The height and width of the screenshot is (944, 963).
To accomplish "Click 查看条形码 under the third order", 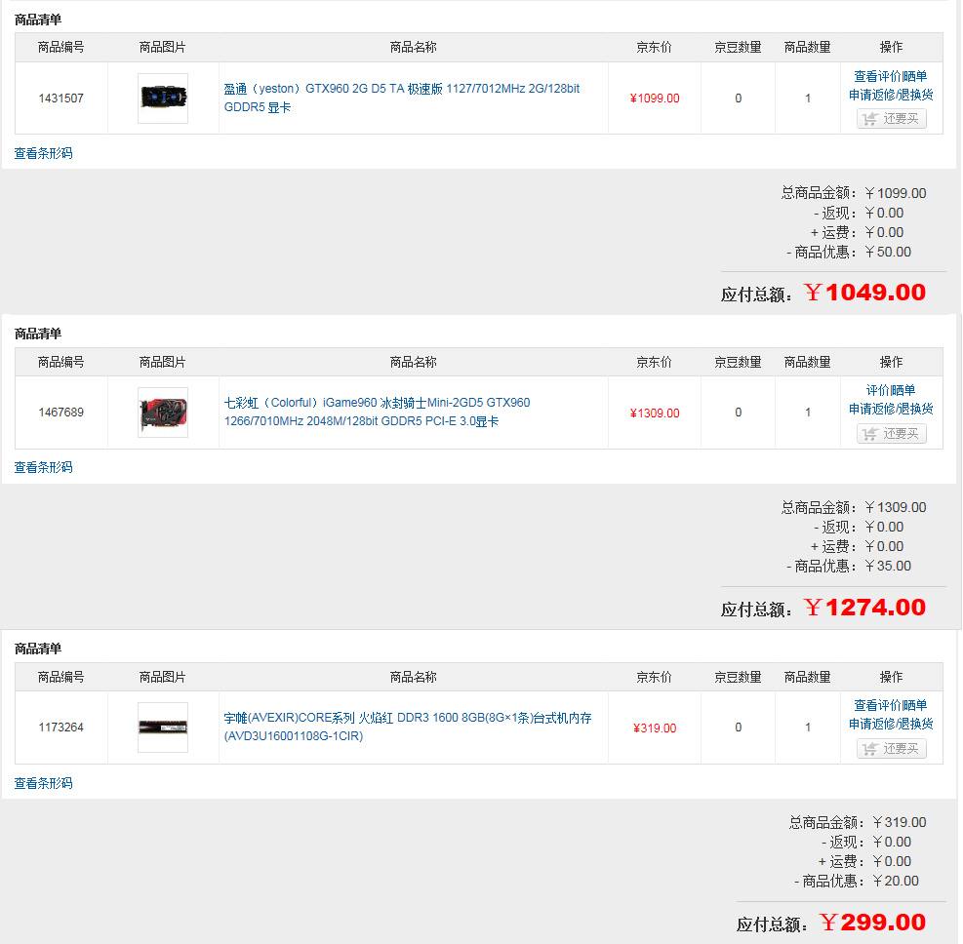I will (x=43, y=783).
